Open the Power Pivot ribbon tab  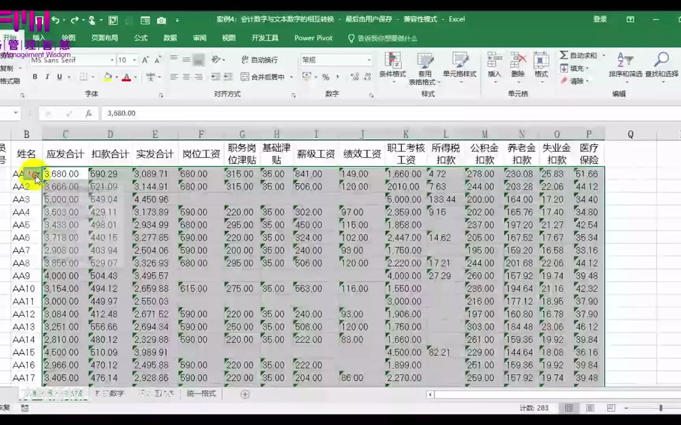313,38
